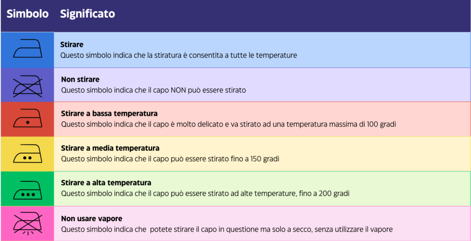Select the two-dot iron icon

click(x=27, y=155)
